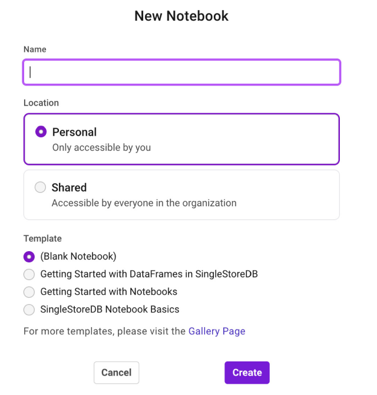
Task: Click the "Getting Started with Notebooks" label
Action: click(x=108, y=292)
